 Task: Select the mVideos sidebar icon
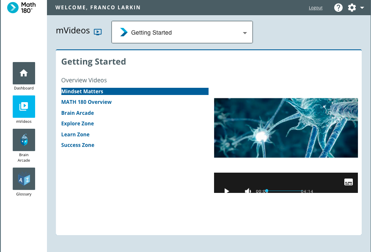[x=24, y=106]
